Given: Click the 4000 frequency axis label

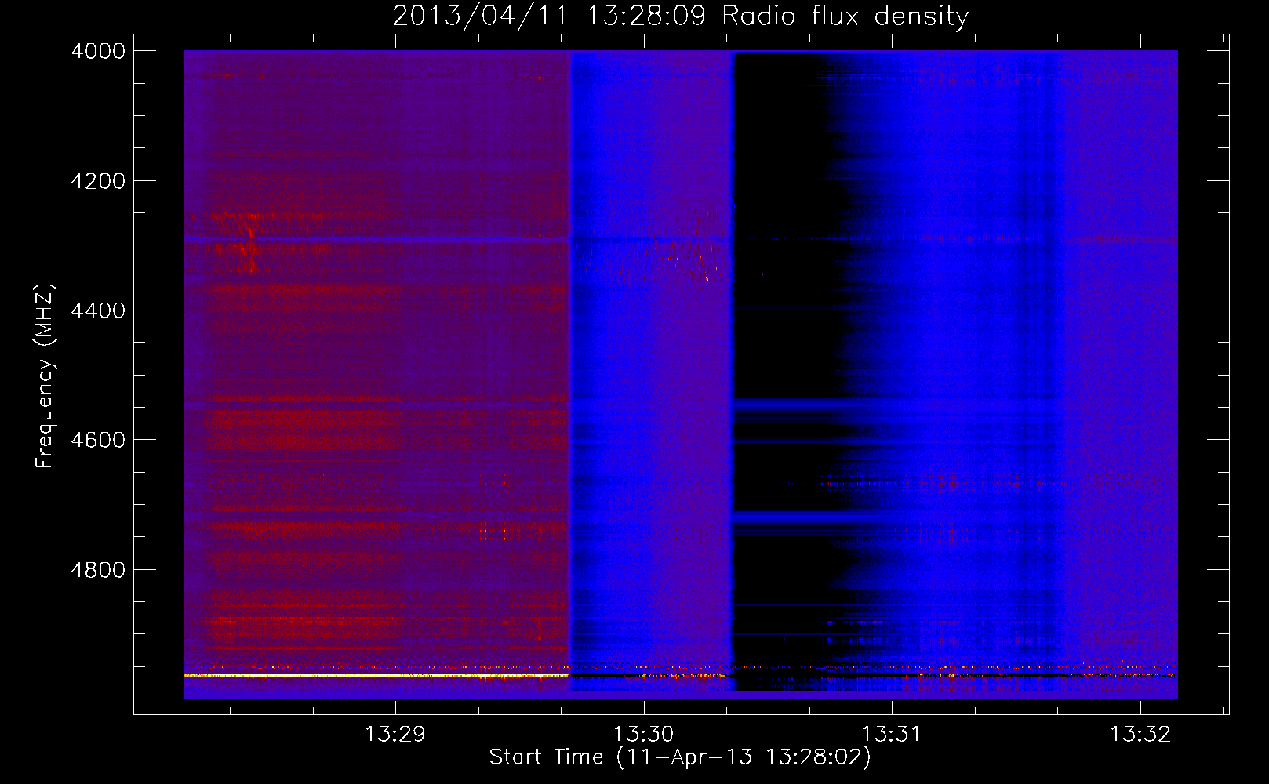Looking at the screenshot, I should tap(98, 51).
